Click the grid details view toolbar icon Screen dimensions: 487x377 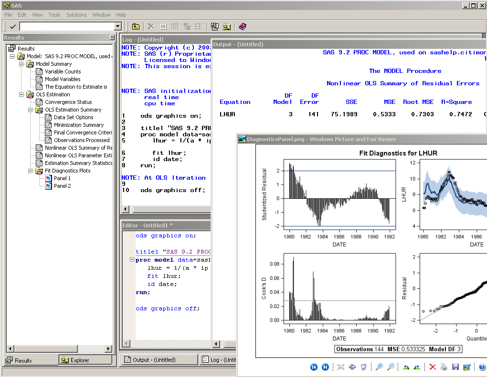pos(175,27)
